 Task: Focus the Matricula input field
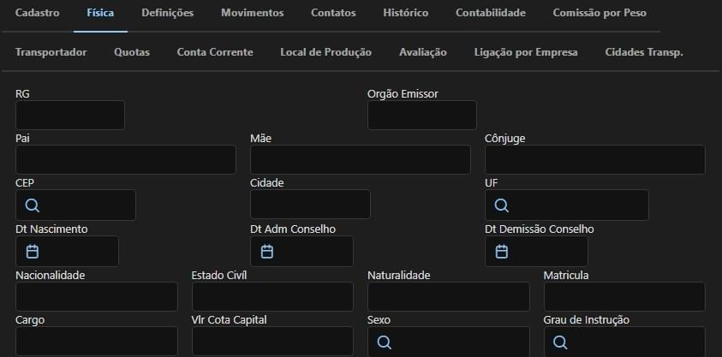pos(624,297)
